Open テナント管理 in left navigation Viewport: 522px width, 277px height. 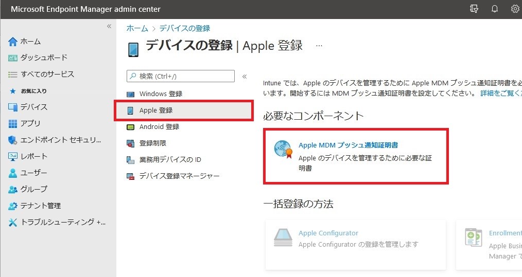(x=41, y=206)
